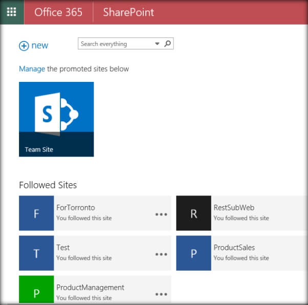Viewport: 308px width, 305px height.
Task: Open ellipsis menu for Test site
Action: pyautogui.click(x=161, y=254)
